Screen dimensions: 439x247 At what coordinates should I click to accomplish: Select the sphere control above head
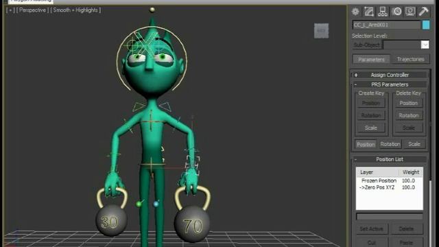click(152, 10)
